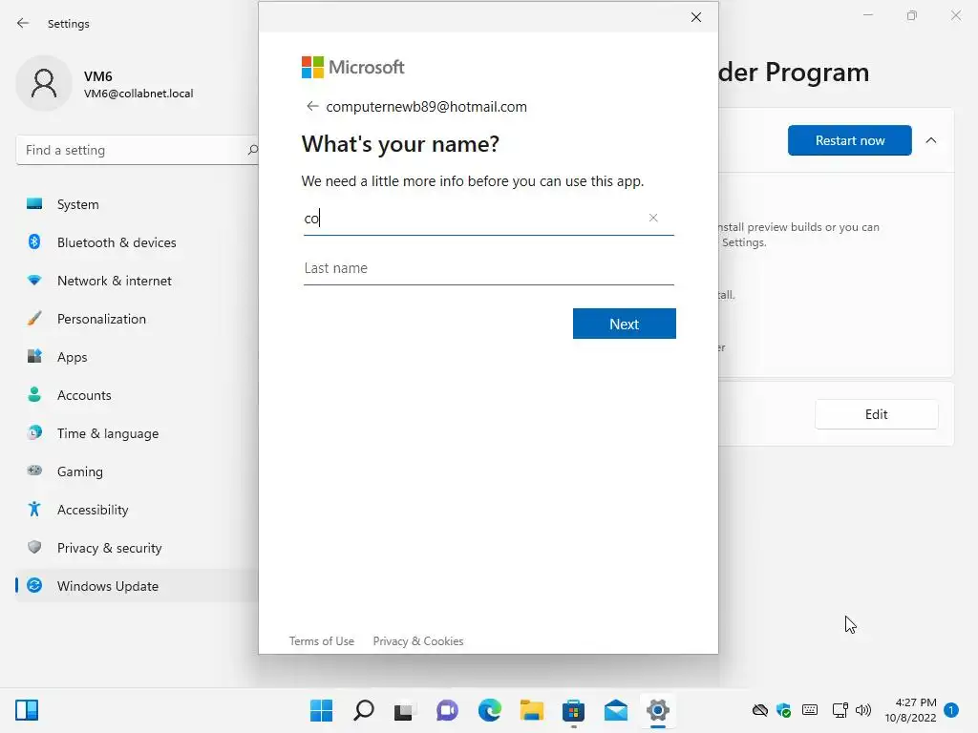This screenshot has height=733, width=978.
Task: Launch Microsoft Edge from the taskbar
Action: pos(490,710)
